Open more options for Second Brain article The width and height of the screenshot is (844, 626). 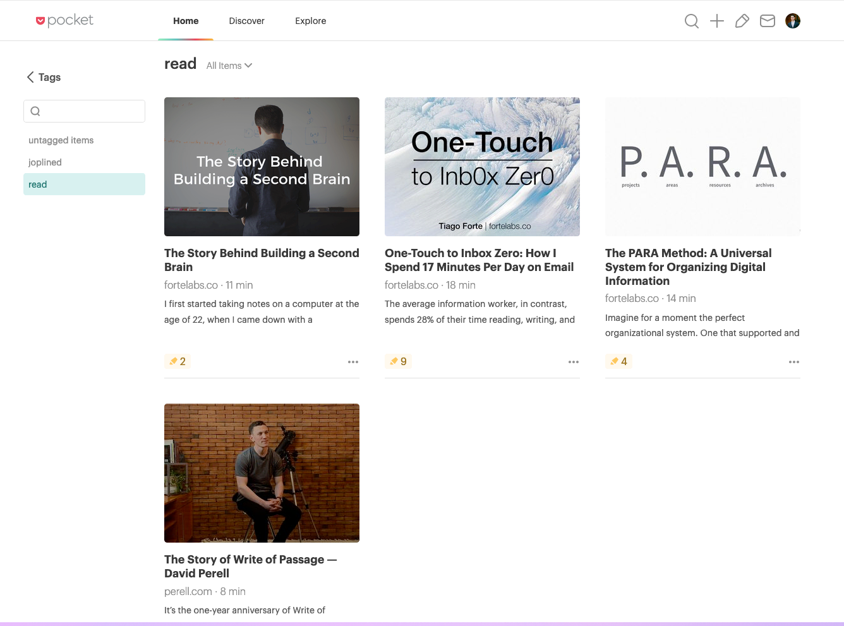pos(353,362)
